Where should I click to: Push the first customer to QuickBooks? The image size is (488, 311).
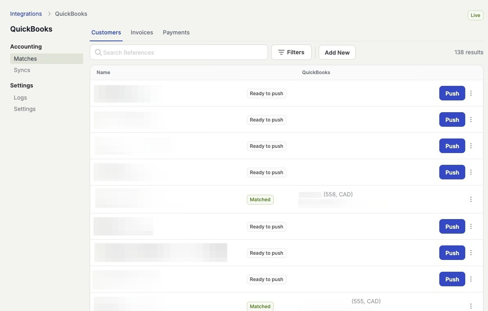click(452, 93)
